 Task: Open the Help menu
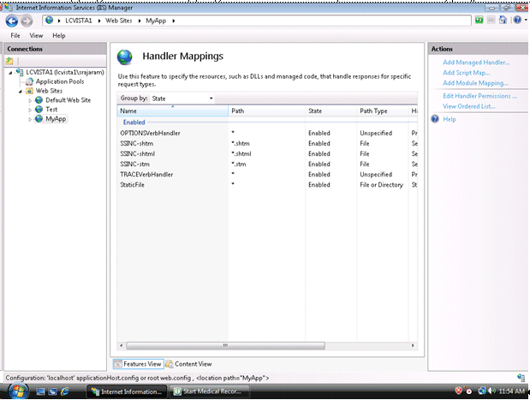(59, 35)
